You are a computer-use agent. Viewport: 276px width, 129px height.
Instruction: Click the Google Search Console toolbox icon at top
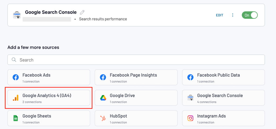17,15
